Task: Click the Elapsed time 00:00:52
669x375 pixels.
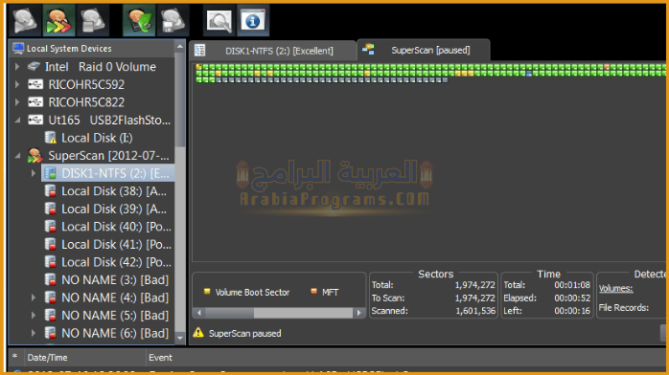Action: coord(572,298)
